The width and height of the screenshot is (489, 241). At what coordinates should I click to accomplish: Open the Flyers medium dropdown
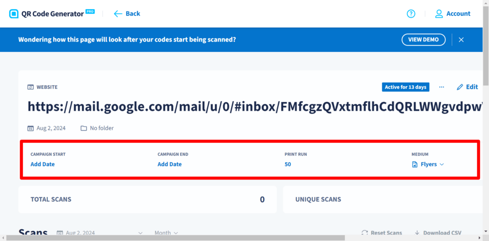click(x=428, y=164)
